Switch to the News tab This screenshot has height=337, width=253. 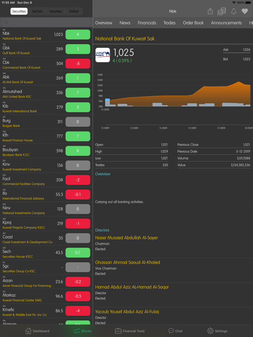125,23
